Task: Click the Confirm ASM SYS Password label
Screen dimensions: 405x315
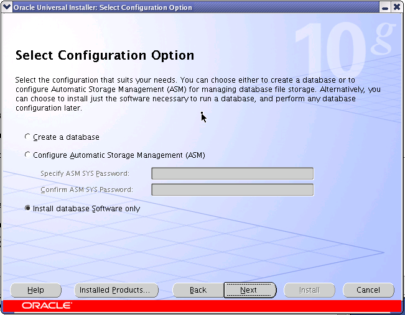Action: point(86,189)
